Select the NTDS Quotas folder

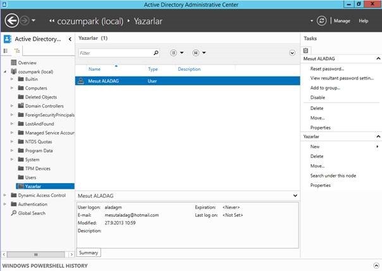click(39, 142)
